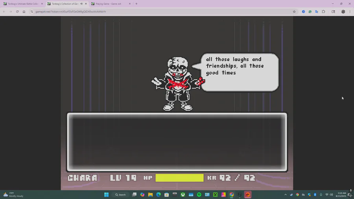Close the active Tonbog's Collection tab

pos(86,4)
